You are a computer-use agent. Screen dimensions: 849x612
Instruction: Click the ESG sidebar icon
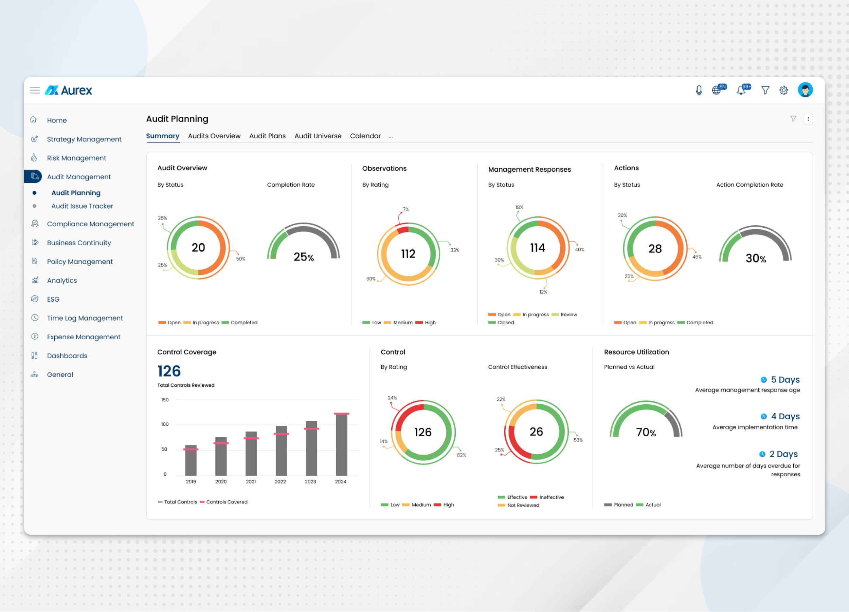point(35,299)
